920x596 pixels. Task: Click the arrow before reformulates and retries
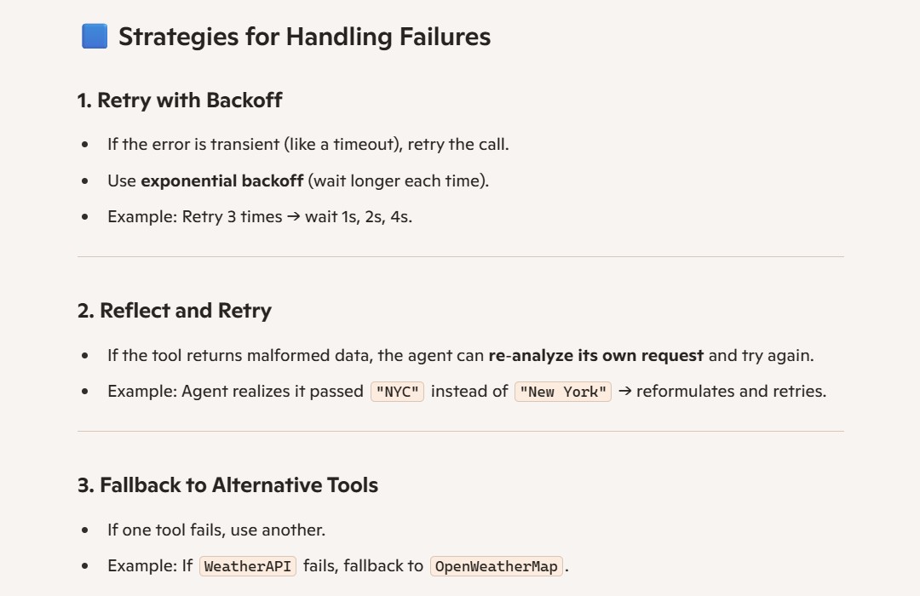point(625,391)
